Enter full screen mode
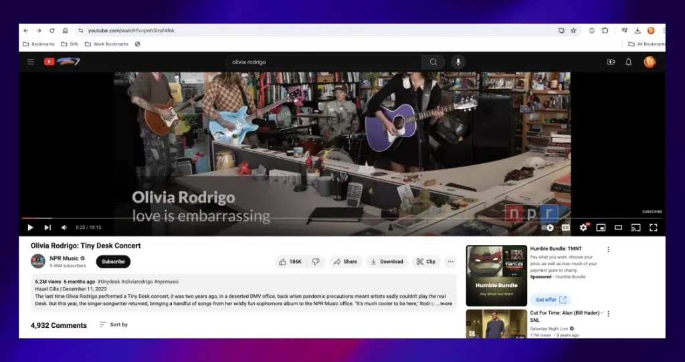This screenshot has width=685, height=362. pos(653,228)
